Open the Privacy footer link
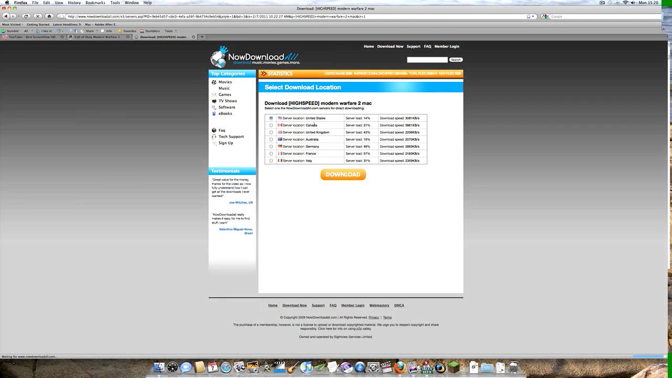Image resolution: width=672 pixels, height=378 pixels. [374, 317]
